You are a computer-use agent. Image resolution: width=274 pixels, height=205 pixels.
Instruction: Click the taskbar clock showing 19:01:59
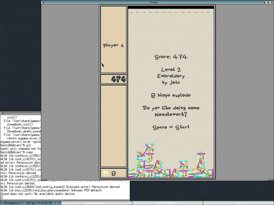pos(39,203)
